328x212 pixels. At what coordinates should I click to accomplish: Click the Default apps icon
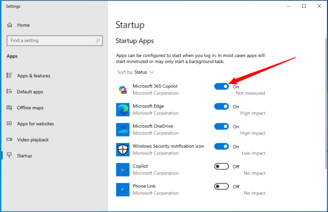coord(9,91)
